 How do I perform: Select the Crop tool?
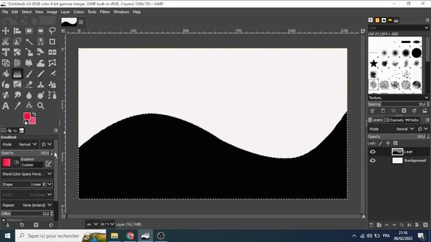(53, 42)
